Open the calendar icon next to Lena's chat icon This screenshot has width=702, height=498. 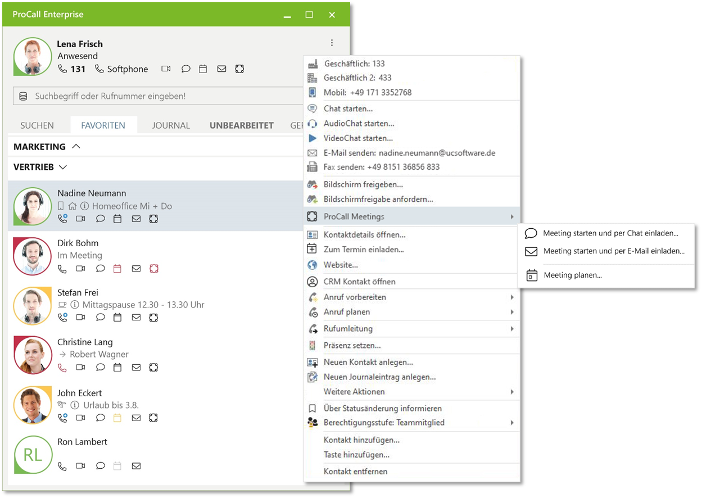[x=203, y=69]
